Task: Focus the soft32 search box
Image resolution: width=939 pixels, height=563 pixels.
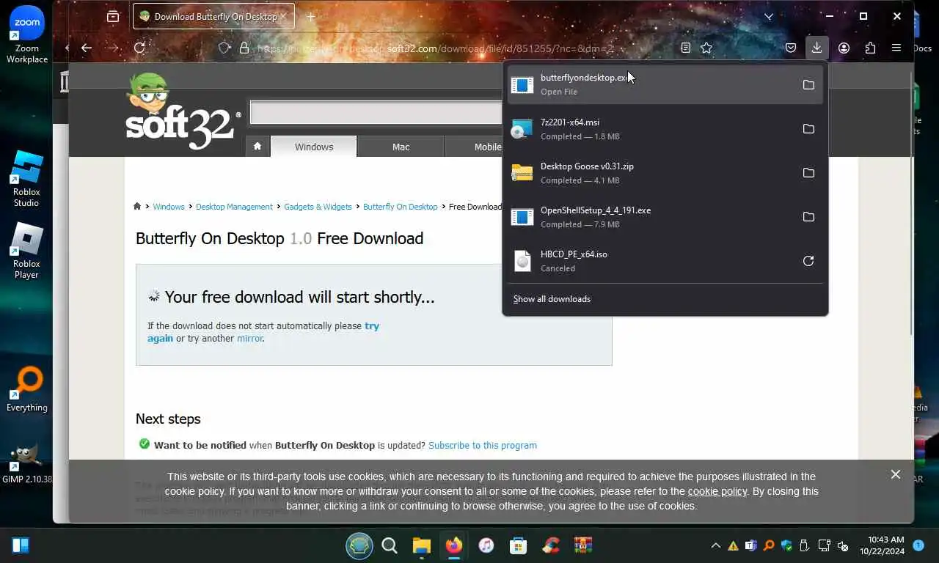Action: (376, 113)
